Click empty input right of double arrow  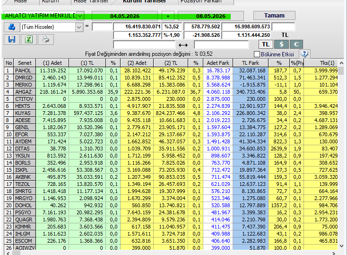tap(221, 45)
